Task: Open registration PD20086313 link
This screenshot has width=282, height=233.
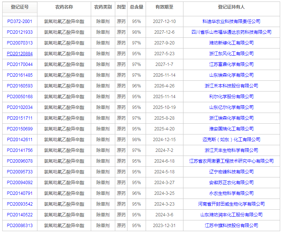Action: tap(20, 226)
